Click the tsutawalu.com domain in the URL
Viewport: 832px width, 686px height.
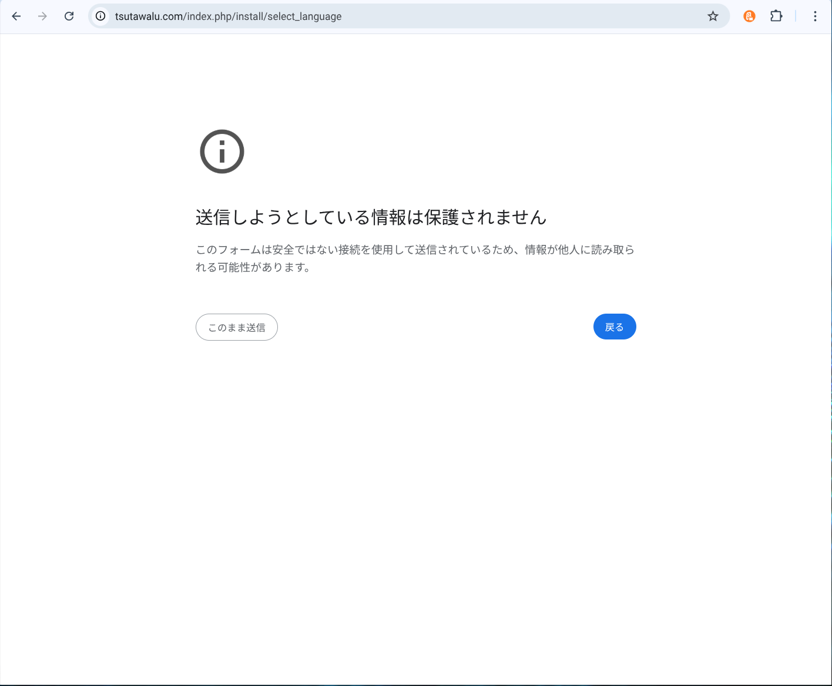149,16
